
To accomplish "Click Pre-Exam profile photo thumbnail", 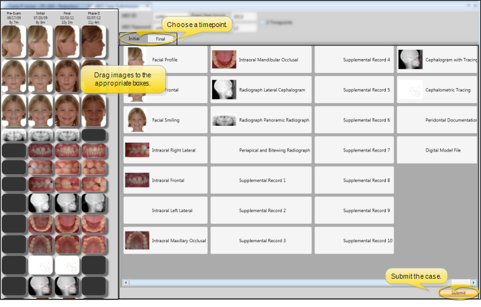I will tap(14, 41).
